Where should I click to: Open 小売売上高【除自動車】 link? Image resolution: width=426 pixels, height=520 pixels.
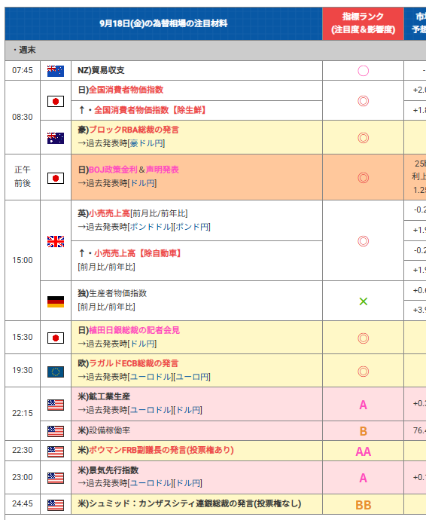coord(138,253)
